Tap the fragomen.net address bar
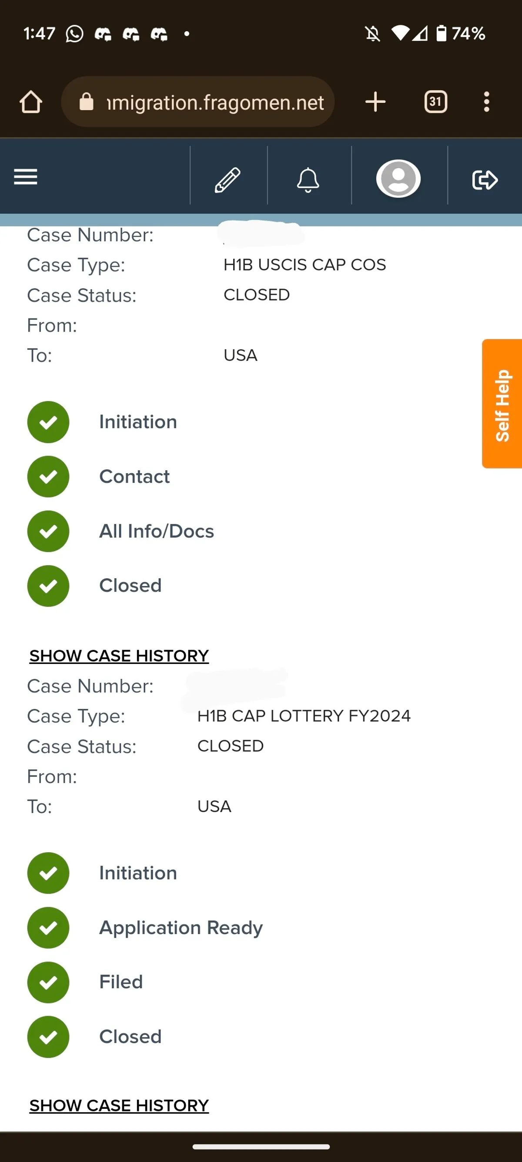Viewport: 522px width, 1162px height. [x=214, y=103]
